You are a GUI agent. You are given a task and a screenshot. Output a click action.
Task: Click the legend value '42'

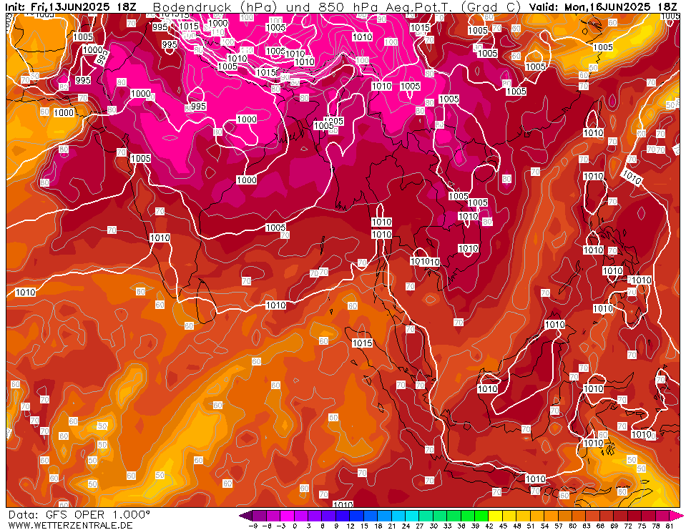click(x=489, y=526)
